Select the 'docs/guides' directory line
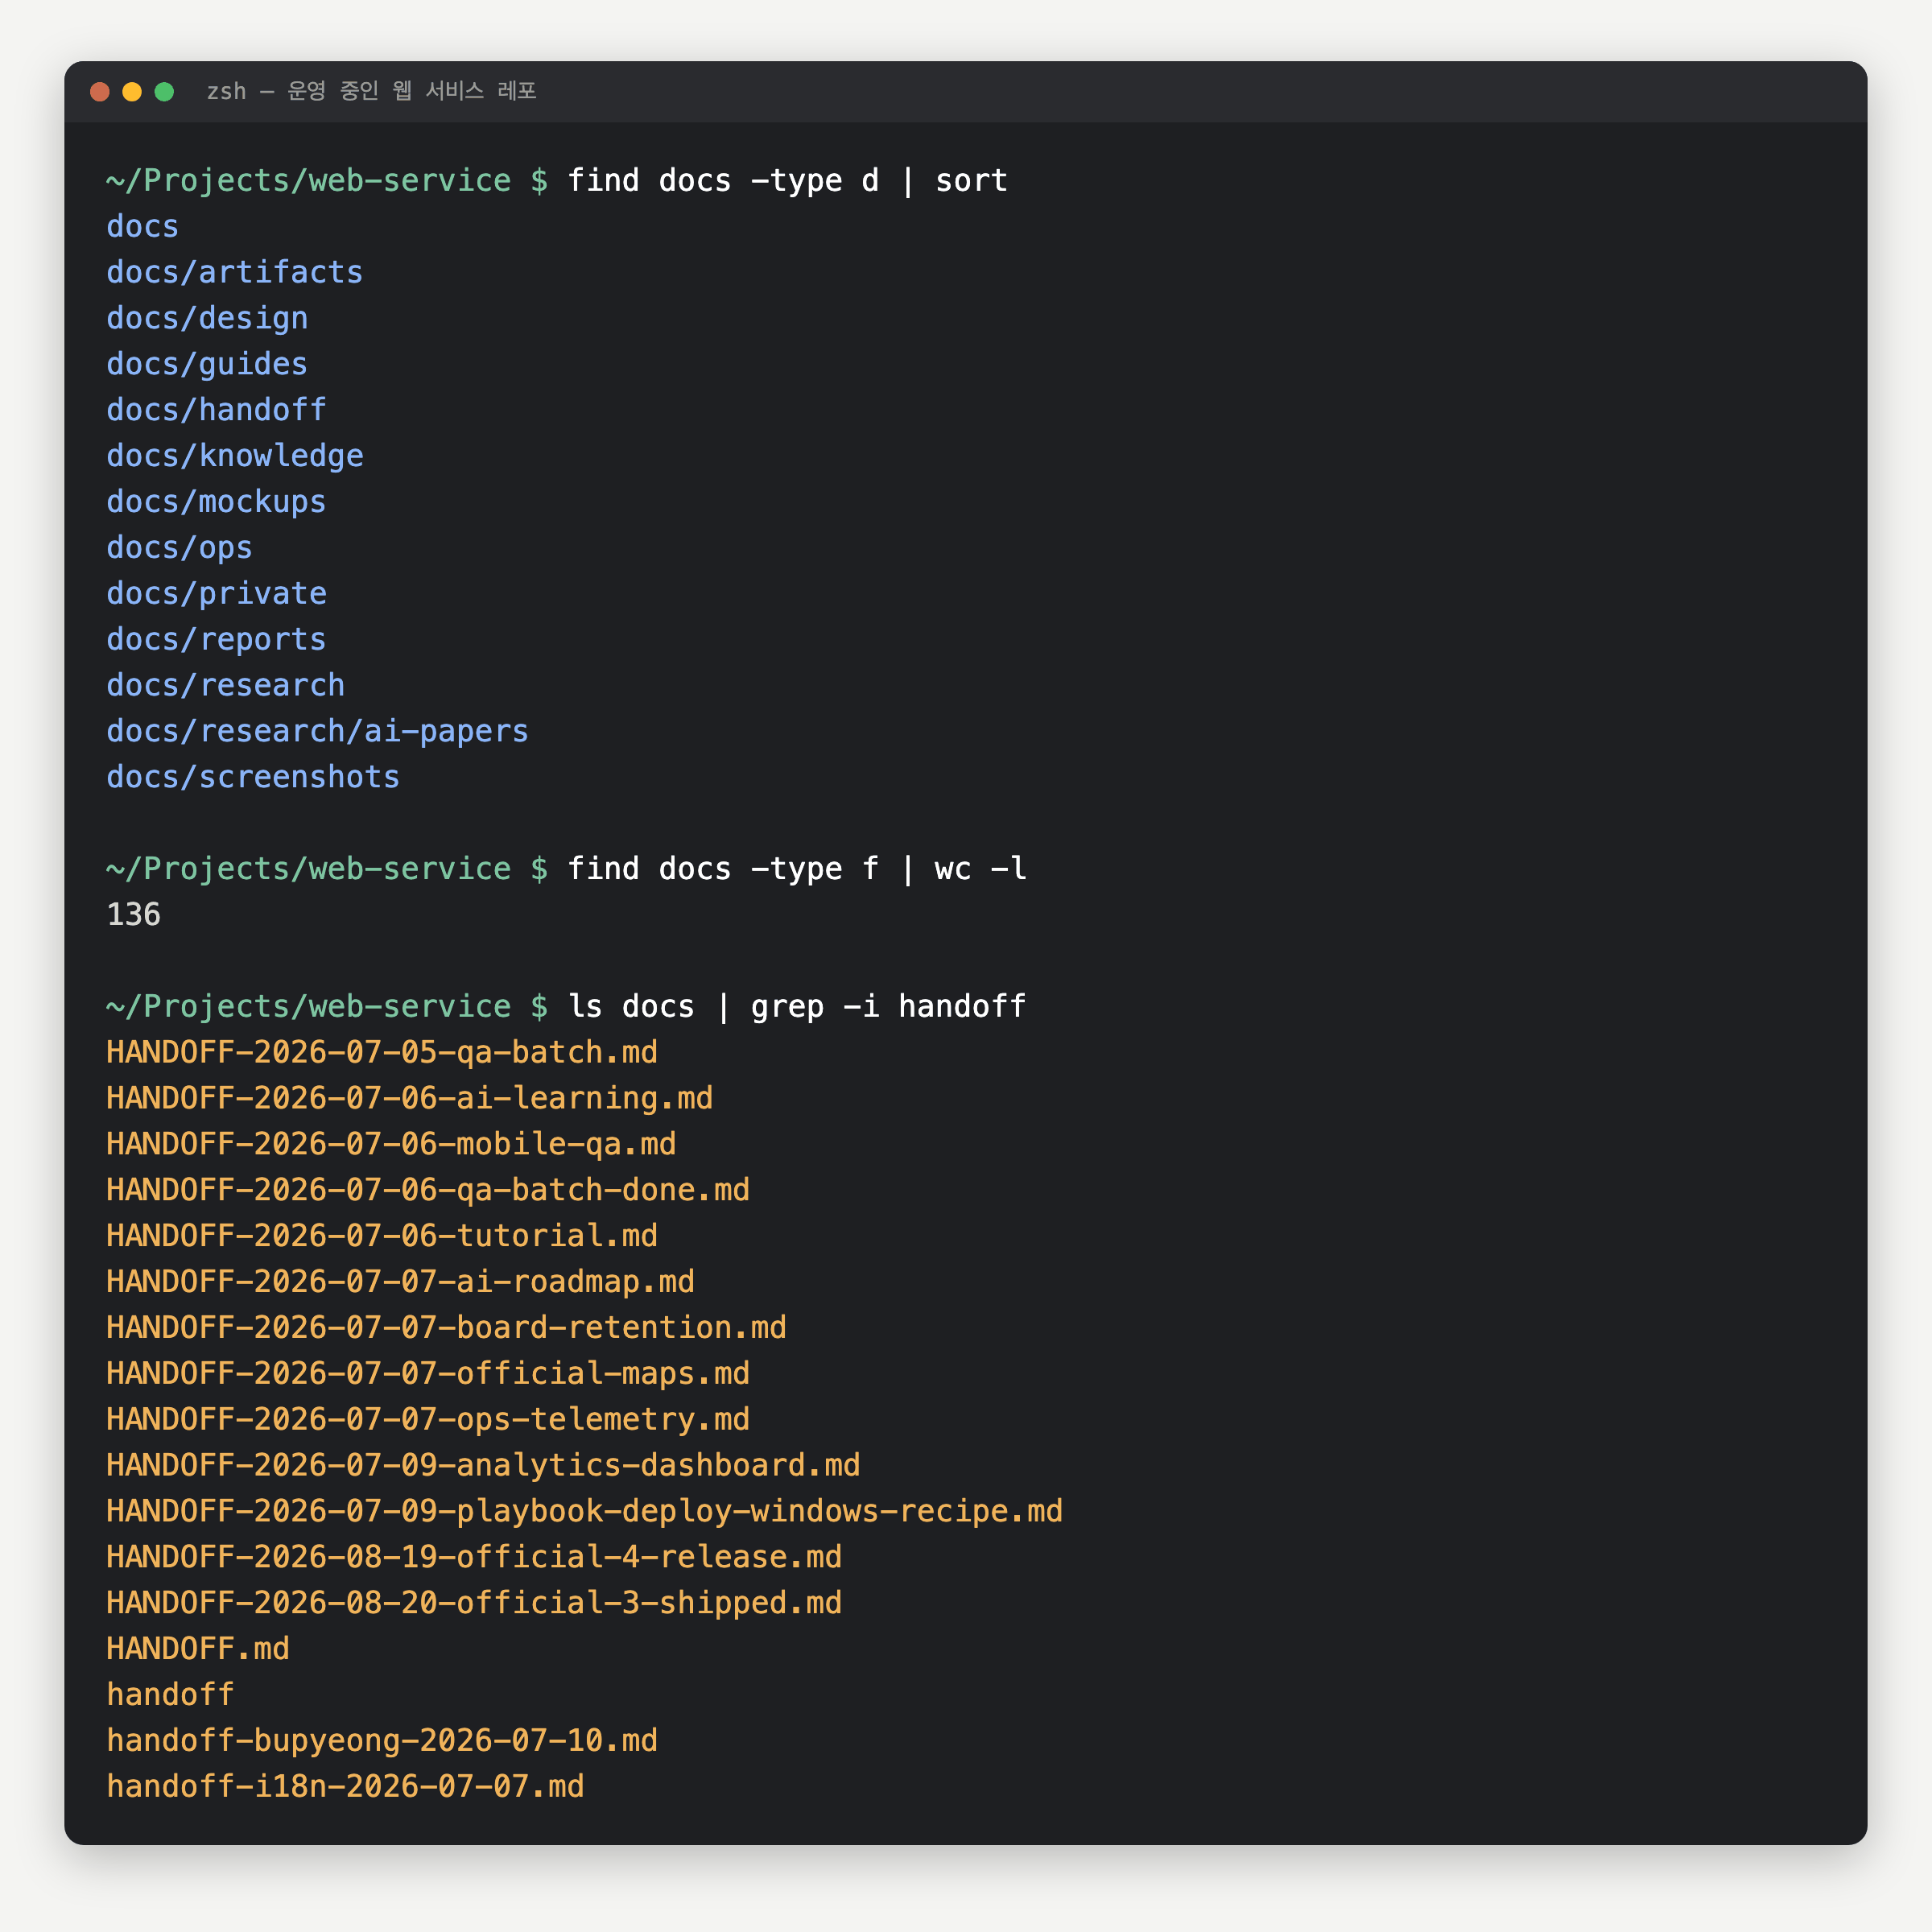The width and height of the screenshot is (1932, 1932). (207, 364)
